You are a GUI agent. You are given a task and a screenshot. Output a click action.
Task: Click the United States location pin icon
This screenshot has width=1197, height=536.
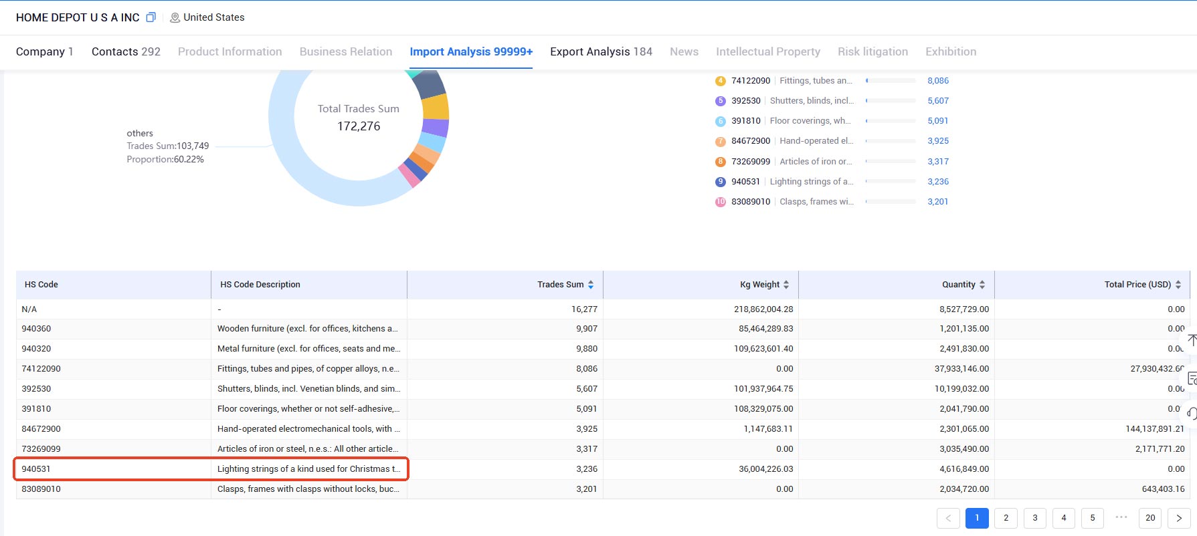(x=175, y=18)
